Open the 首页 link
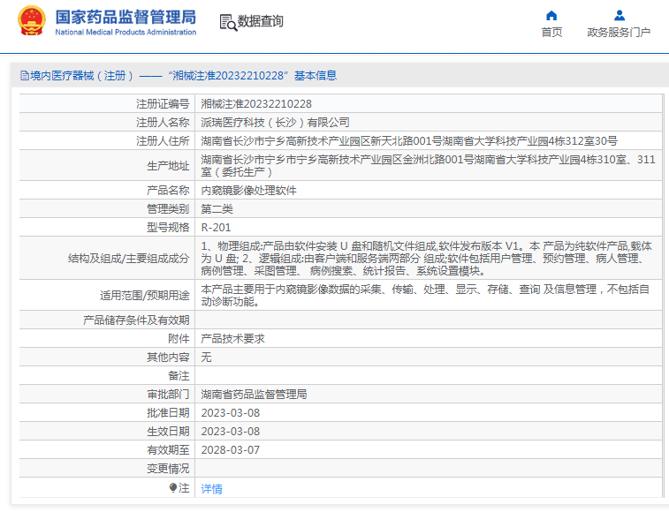Screen dimensions: 669x512 [x=551, y=33]
